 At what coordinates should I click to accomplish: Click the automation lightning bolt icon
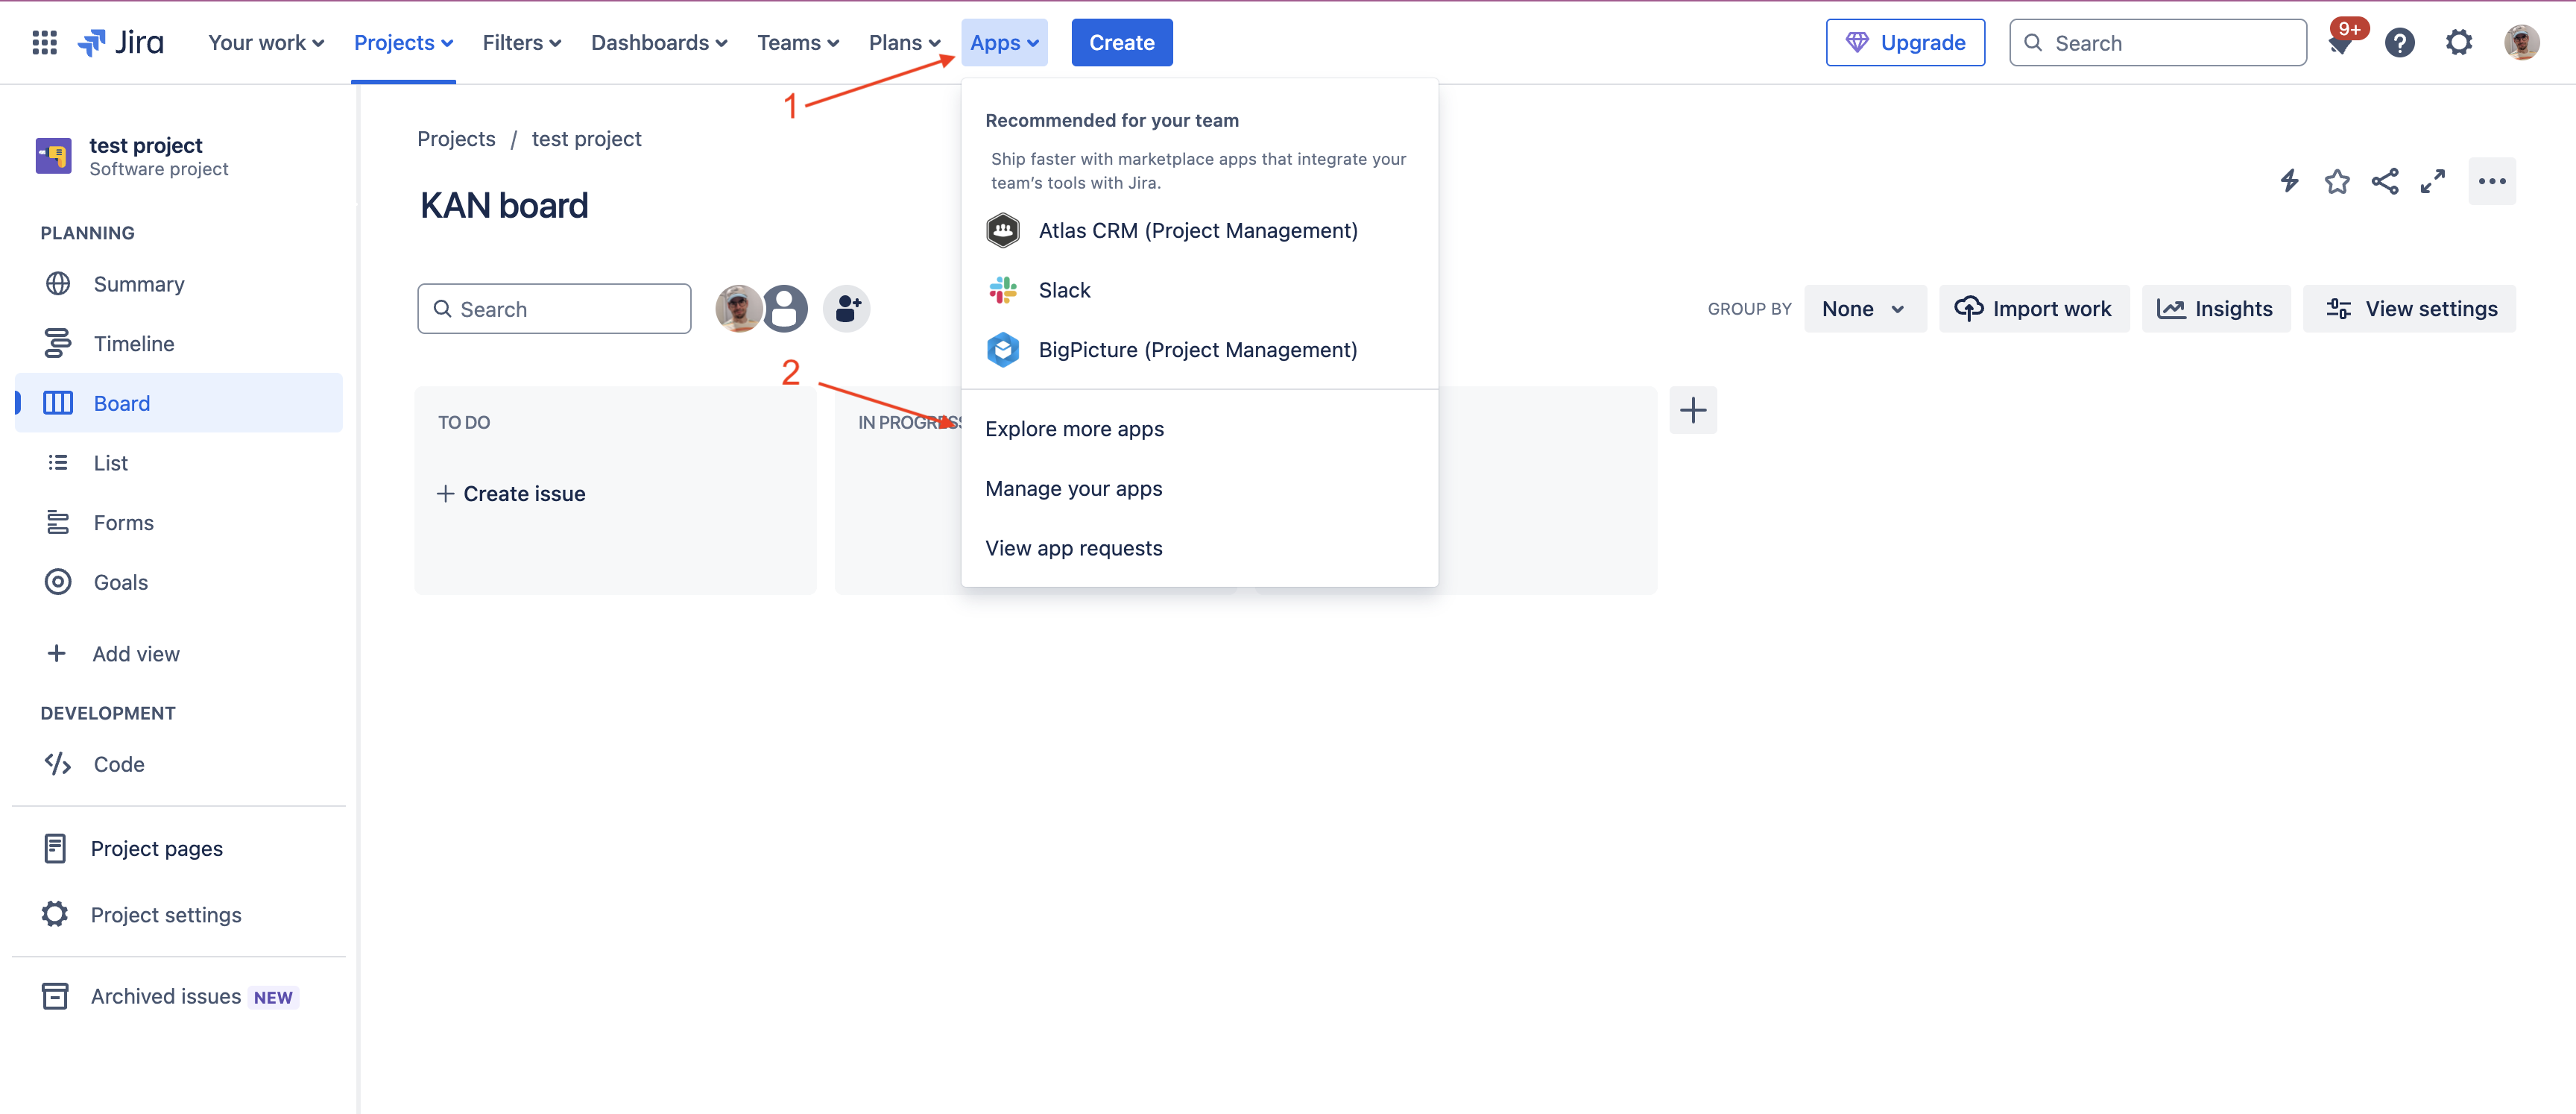point(2289,181)
